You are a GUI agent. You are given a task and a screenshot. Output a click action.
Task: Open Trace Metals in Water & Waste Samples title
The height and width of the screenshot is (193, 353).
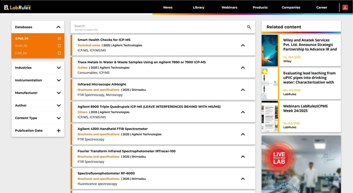(141, 62)
